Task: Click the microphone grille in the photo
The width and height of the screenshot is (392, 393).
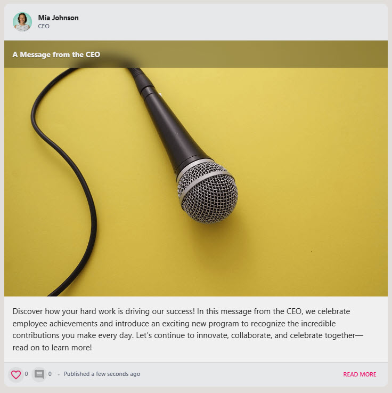Action: 208,193
